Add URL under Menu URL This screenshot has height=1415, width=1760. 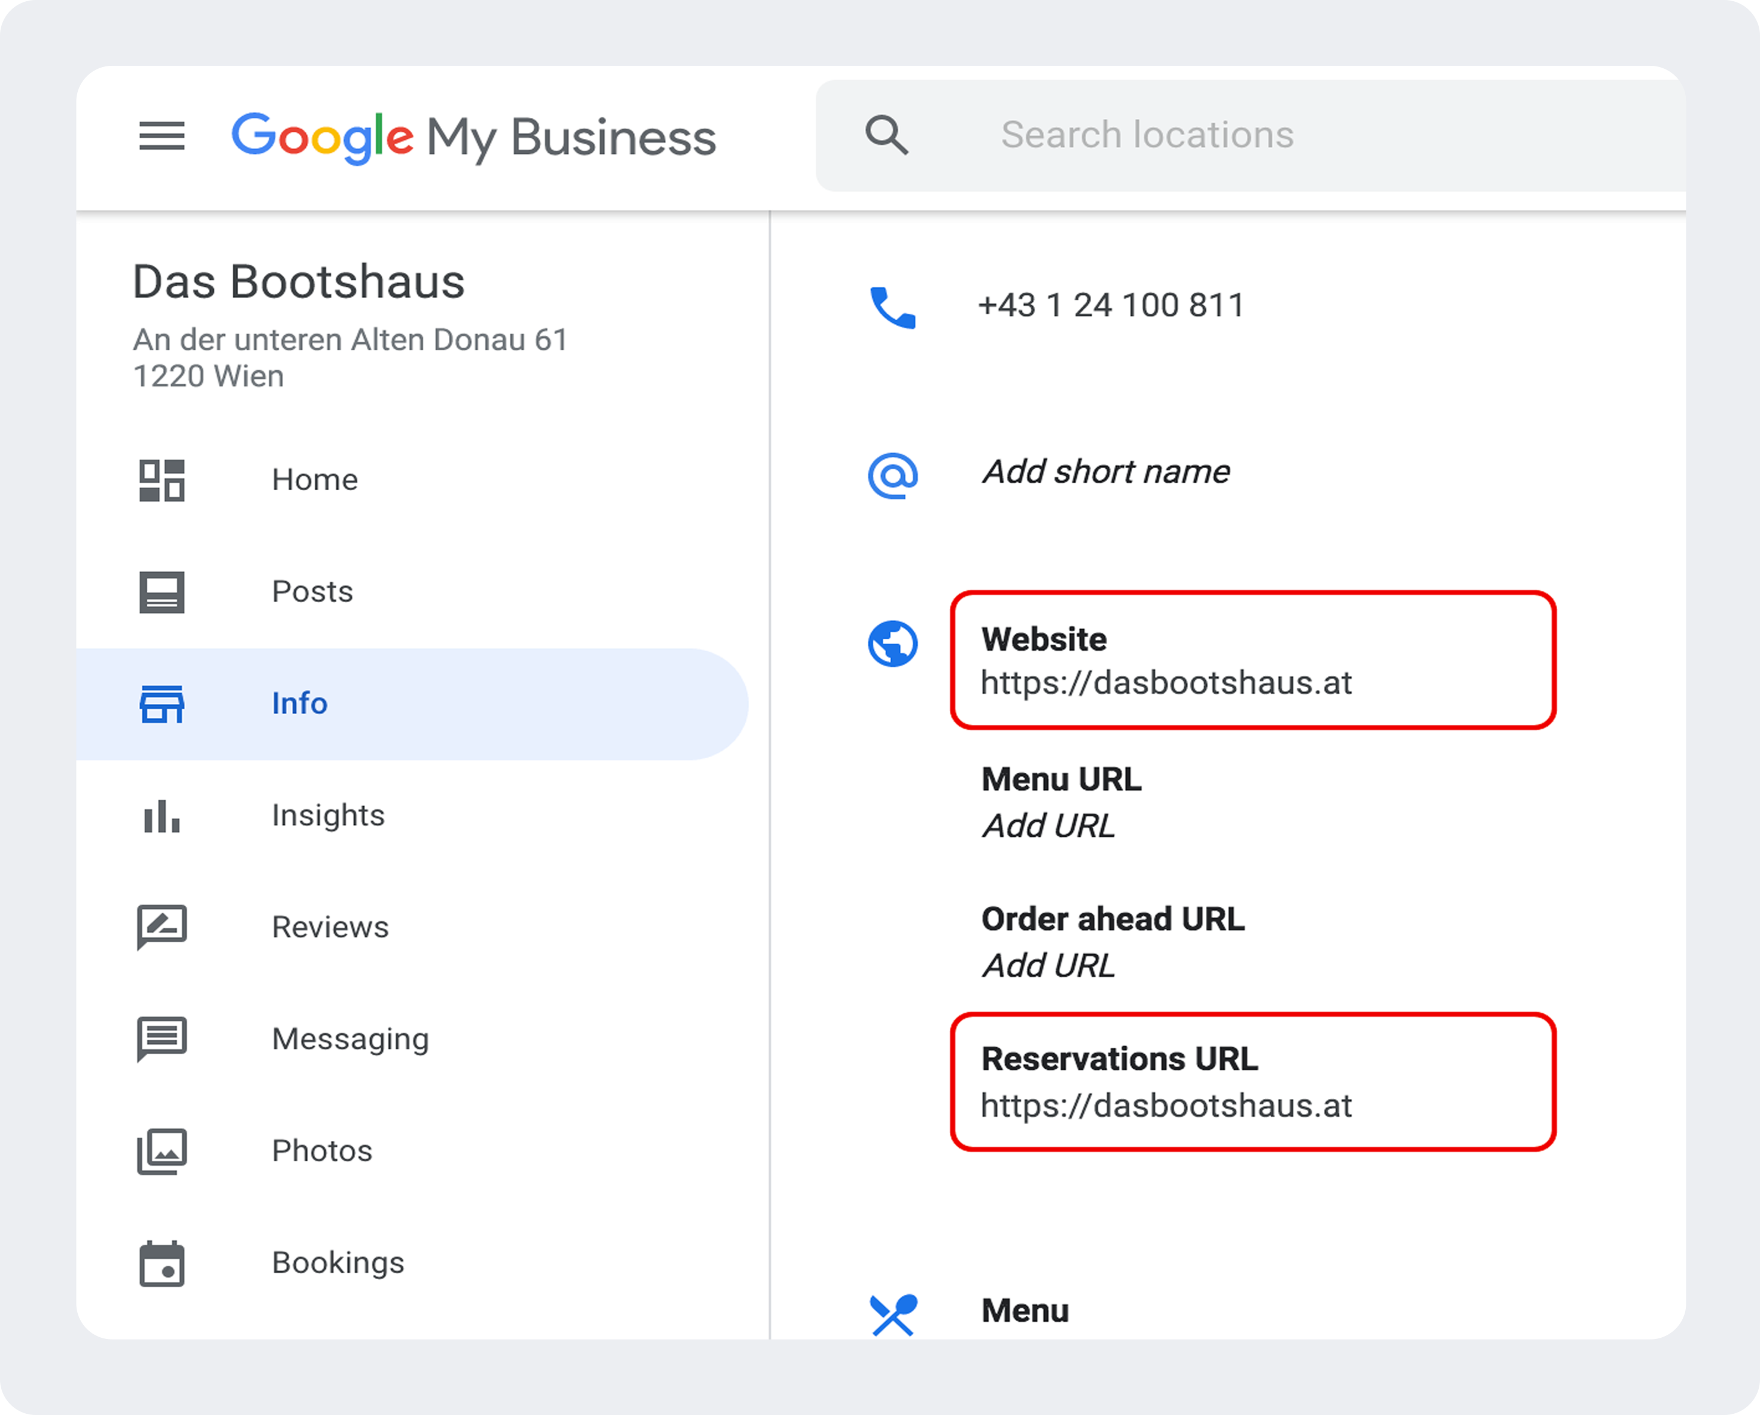click(1049, 826)
